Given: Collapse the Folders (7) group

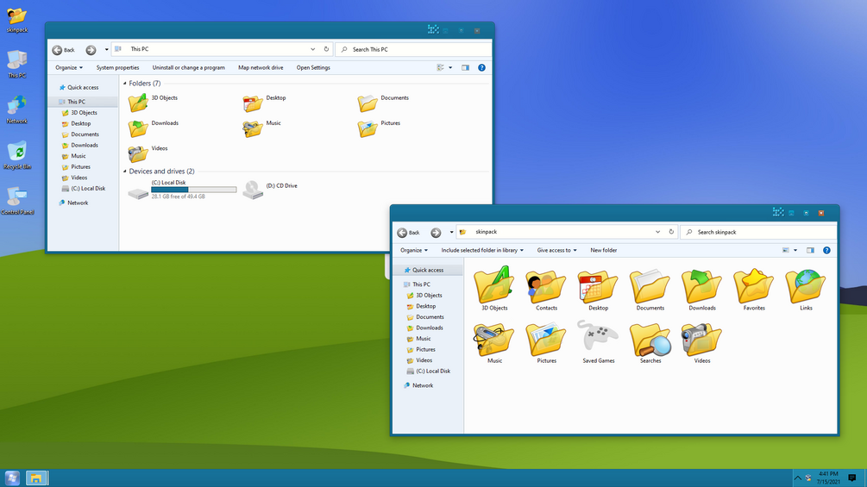Looking at the screenshot, I should [124, 84].
